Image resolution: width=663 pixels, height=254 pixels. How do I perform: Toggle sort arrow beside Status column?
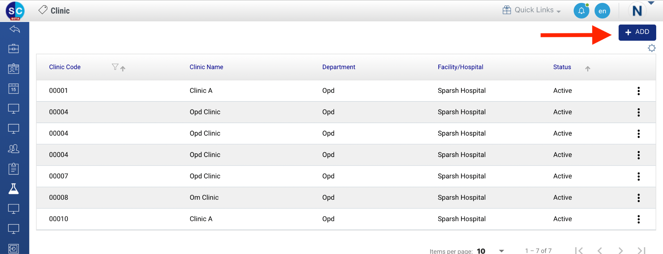point(588,69)
